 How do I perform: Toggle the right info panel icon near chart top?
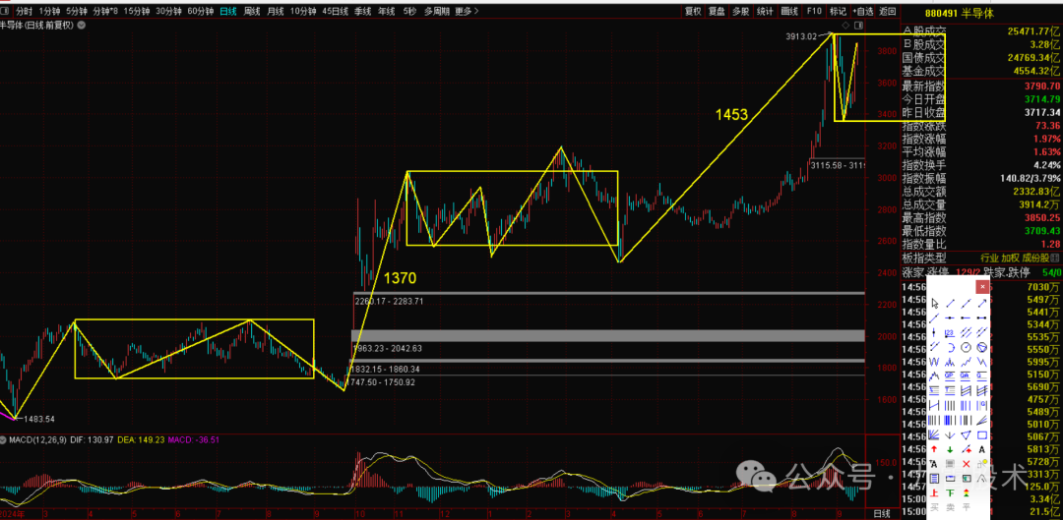coord(859,25)
